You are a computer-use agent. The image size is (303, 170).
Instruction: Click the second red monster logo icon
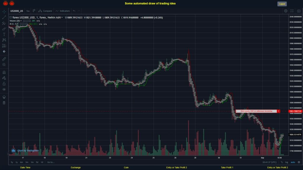[x=12, y=3]
